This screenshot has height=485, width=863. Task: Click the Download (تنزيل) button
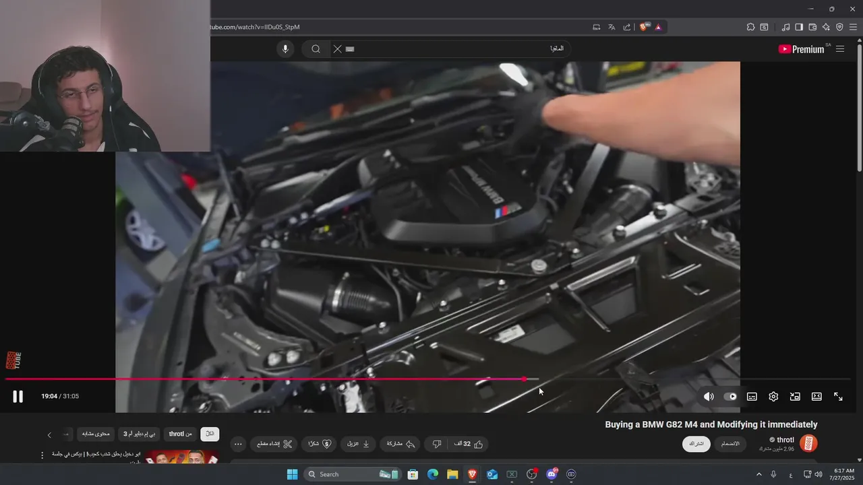pyautogui.click(x=358, y=444)
